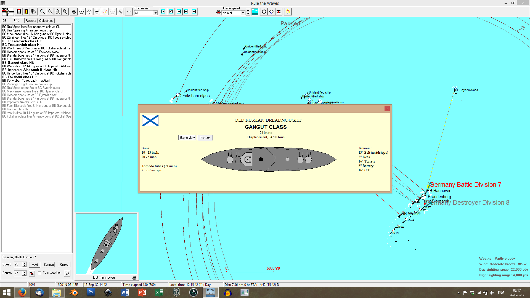
Task: Click the Sq max speed button
Action: [x=49, y=265]
